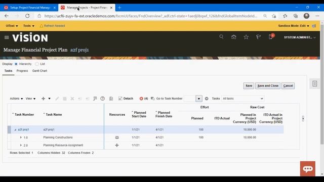Click the disabled edit pencil icon

point(57,99)
